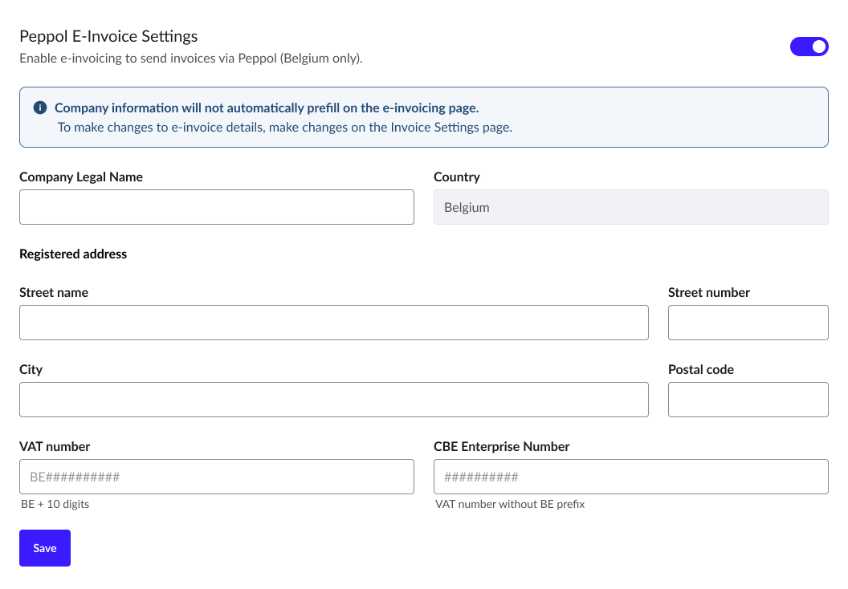Click the info icon in the notice banner
The image size is (848, 589).
[x=40, y=108]
